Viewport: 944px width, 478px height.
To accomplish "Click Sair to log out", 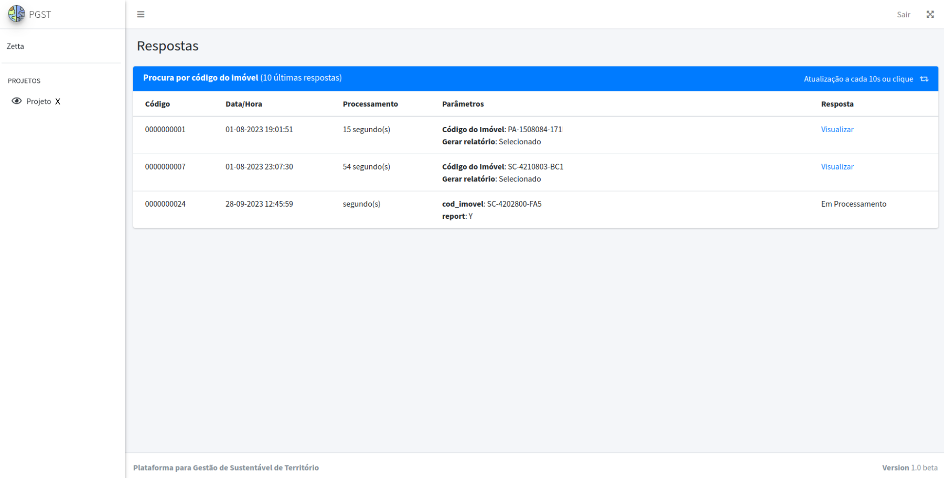I will [904, 14].
